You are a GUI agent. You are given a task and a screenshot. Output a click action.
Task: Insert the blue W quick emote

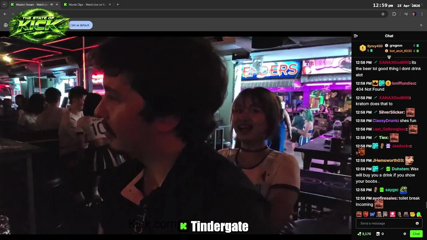372,214
